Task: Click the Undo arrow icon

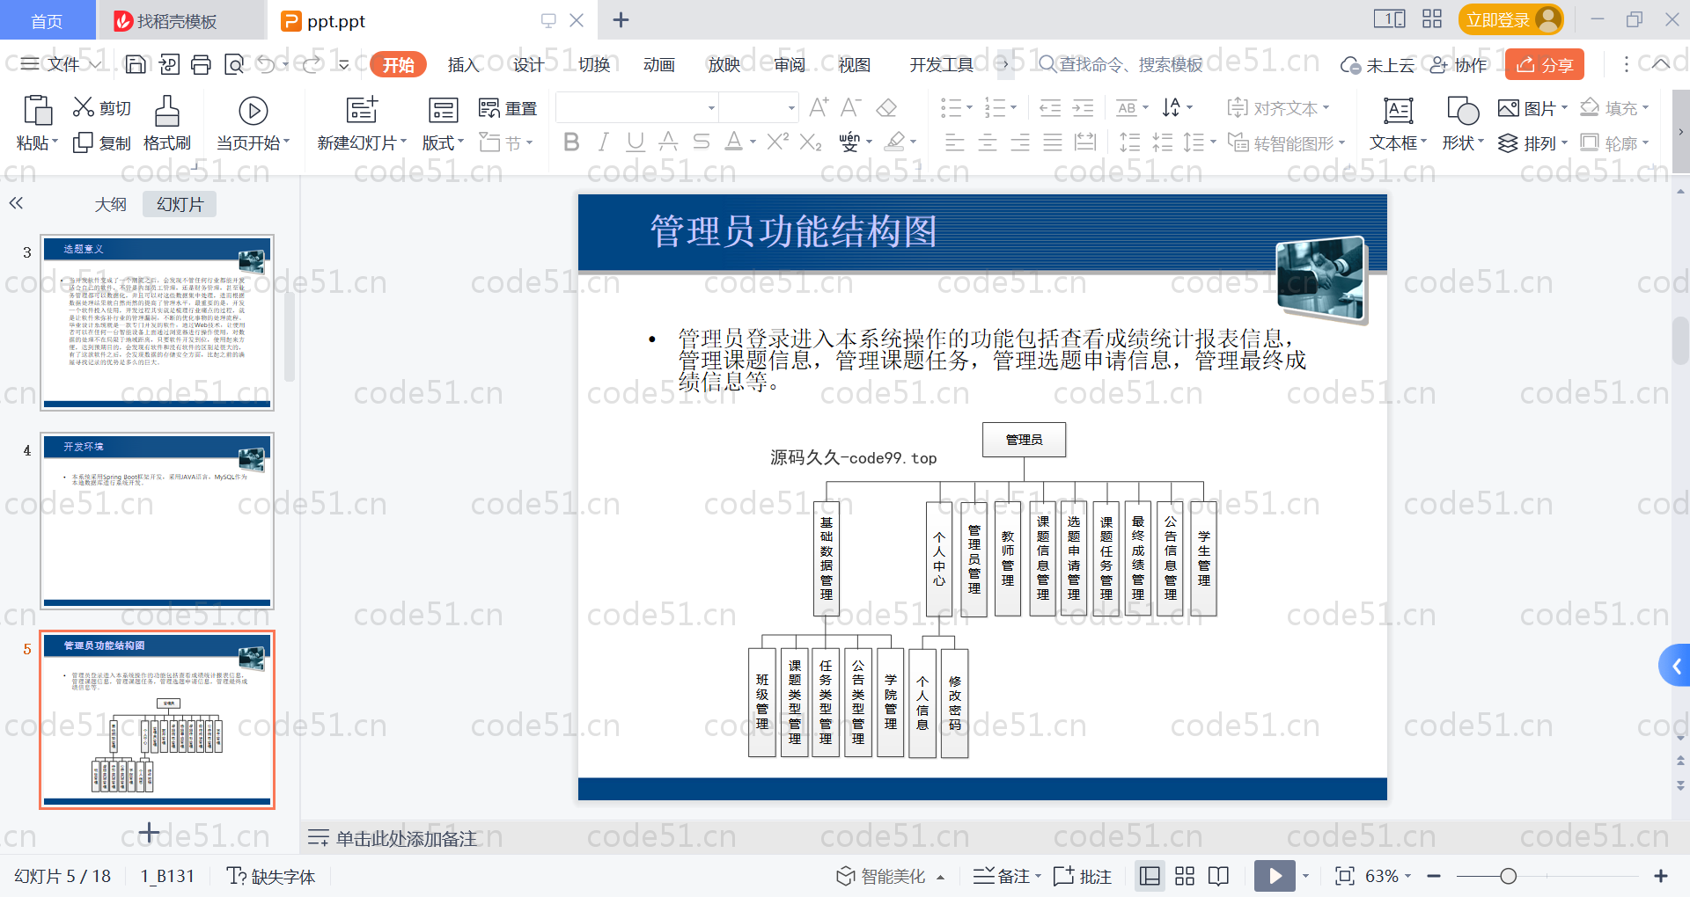Action: tap(267, 64)
